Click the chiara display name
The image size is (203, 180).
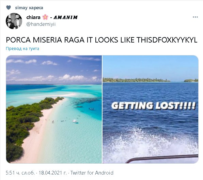33,17
